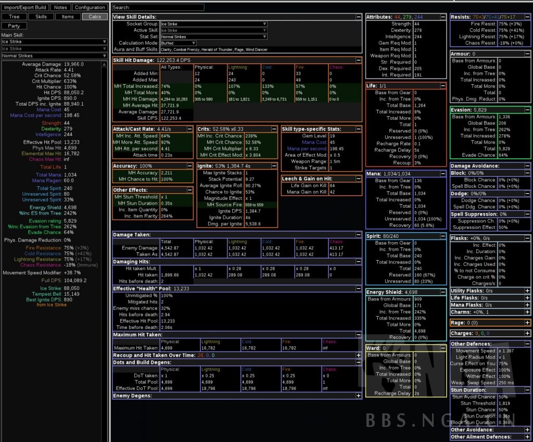Switch to the Tree tab
533x442 pixels.
(x=14, y=17)
